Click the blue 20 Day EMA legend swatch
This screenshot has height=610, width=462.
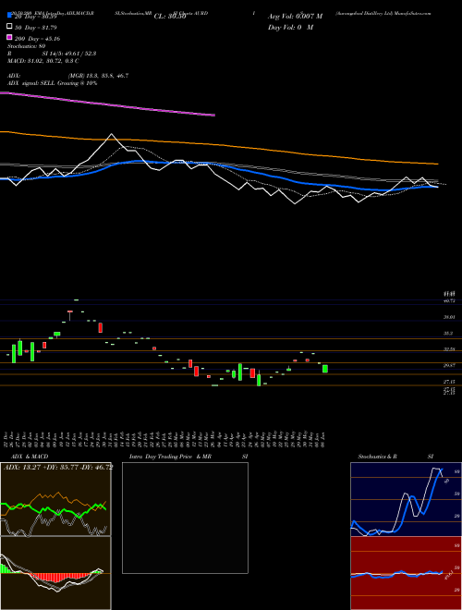(x=9, y=16)
